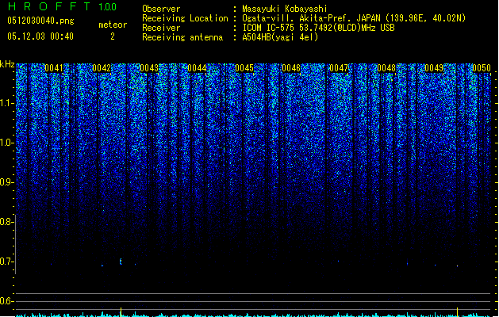Click the 0043 time marker

coord(149,68)
